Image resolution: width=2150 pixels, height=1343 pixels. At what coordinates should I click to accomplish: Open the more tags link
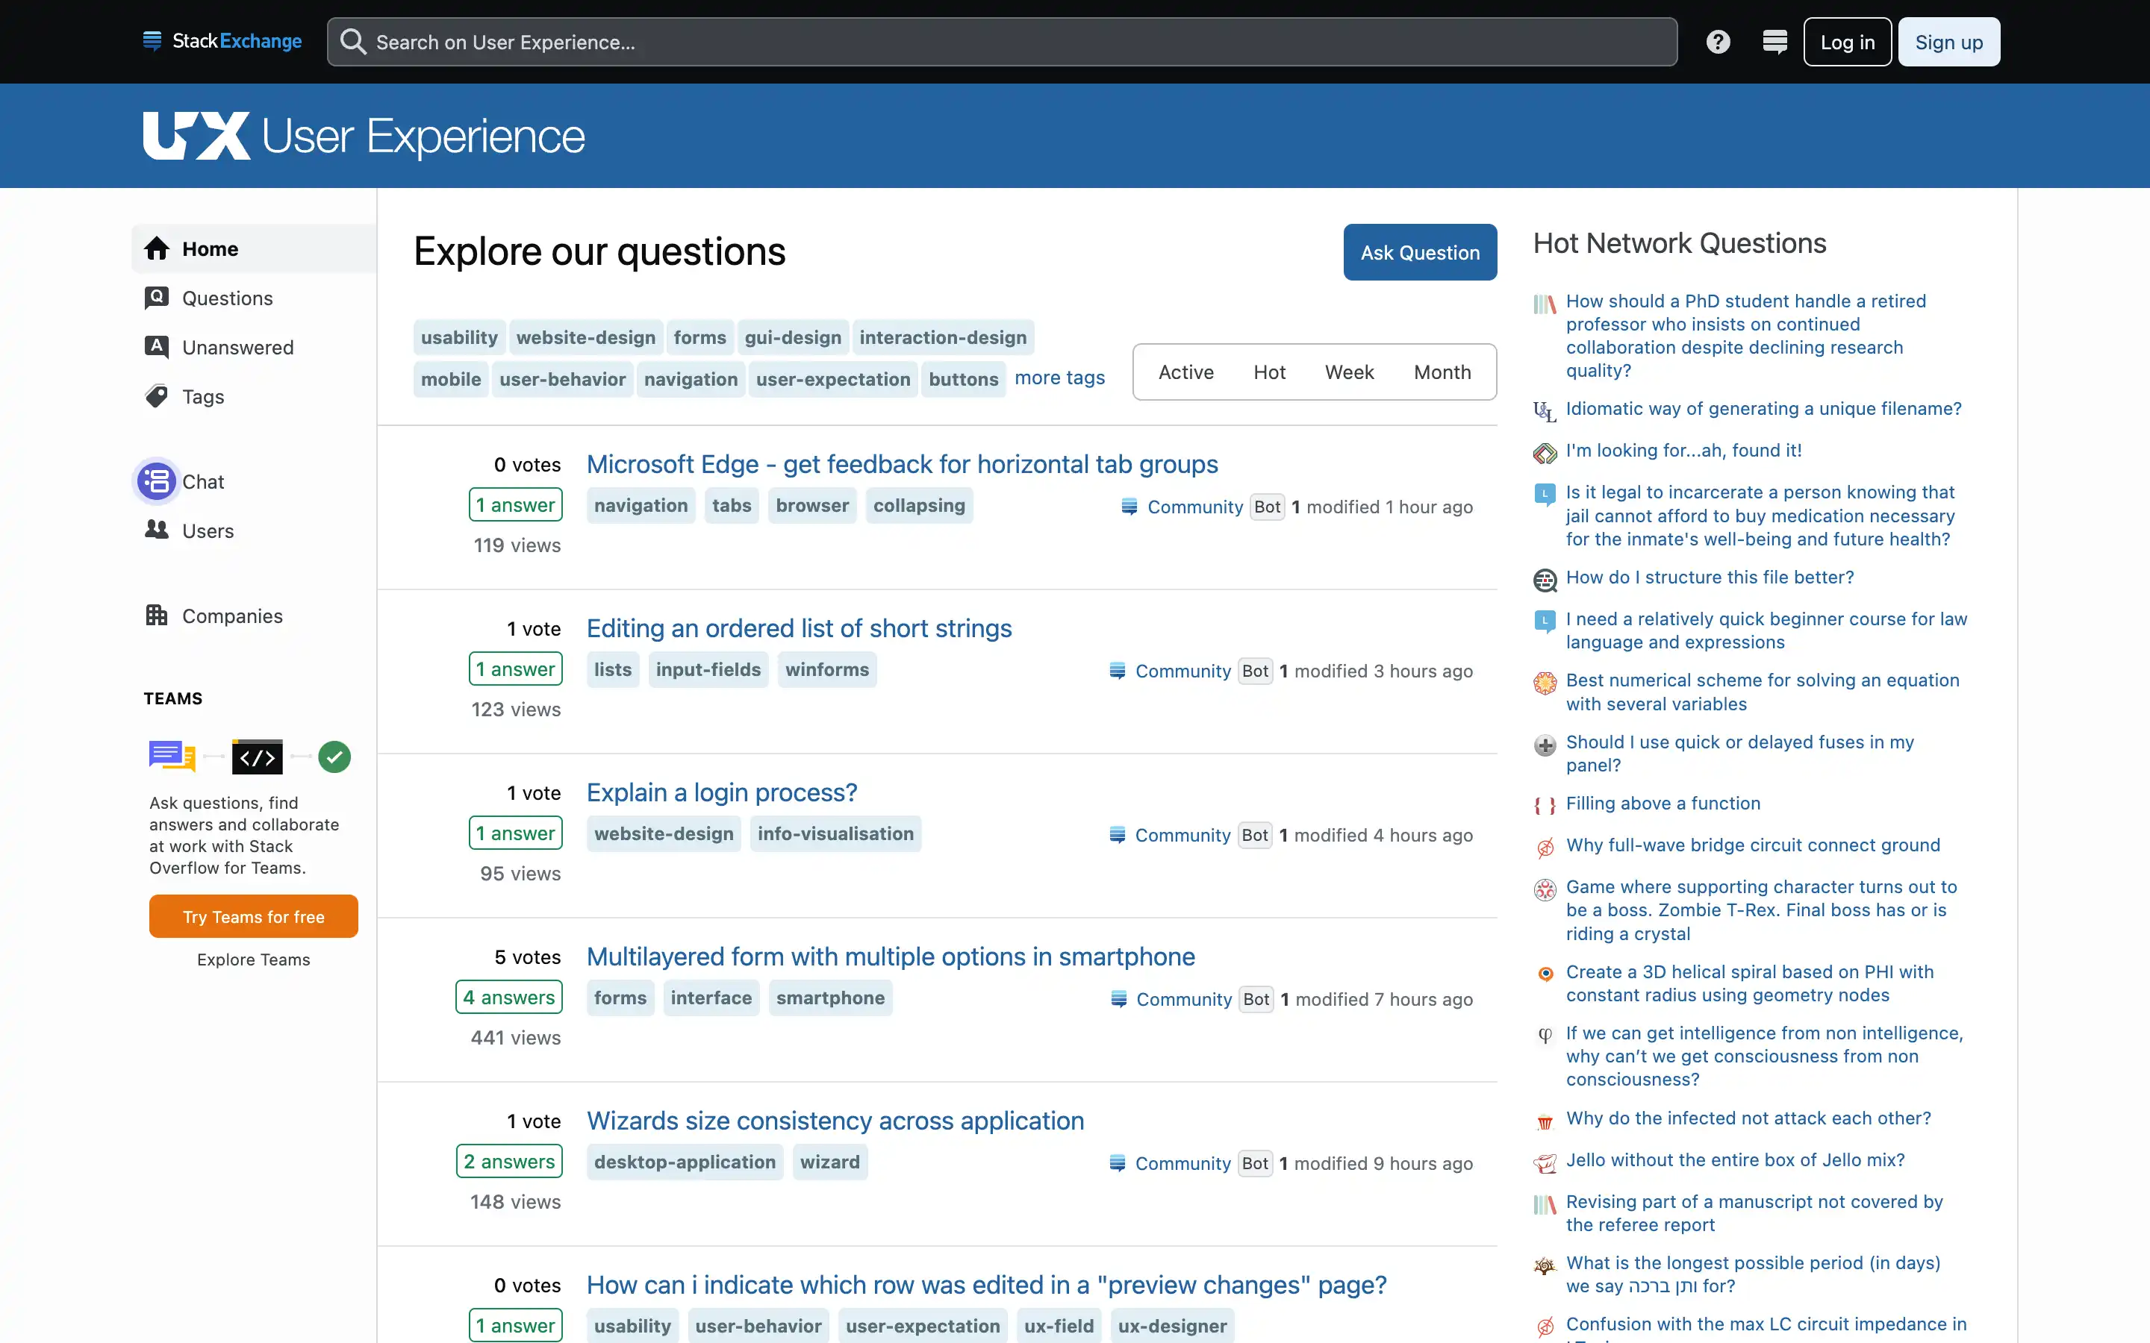(1059, 378)
